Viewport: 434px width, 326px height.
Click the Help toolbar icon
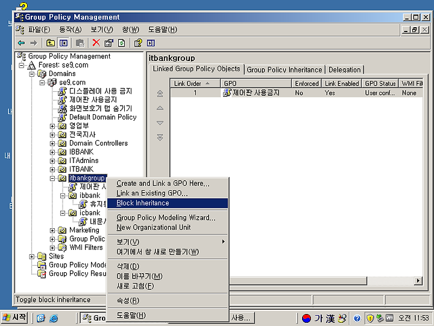pyautogui.click(x=138, y=43)
